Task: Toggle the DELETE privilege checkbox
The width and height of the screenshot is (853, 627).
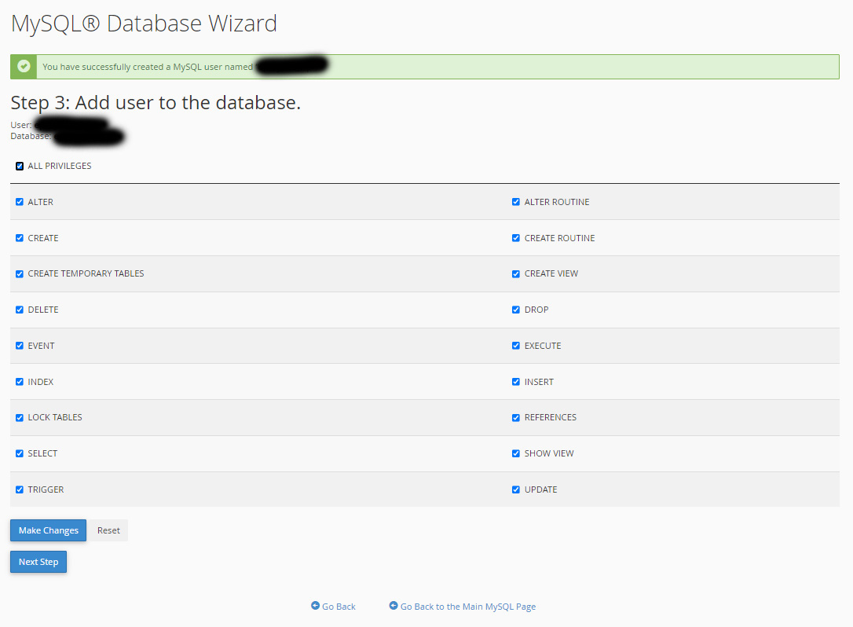Action: (x=20, y=310)
